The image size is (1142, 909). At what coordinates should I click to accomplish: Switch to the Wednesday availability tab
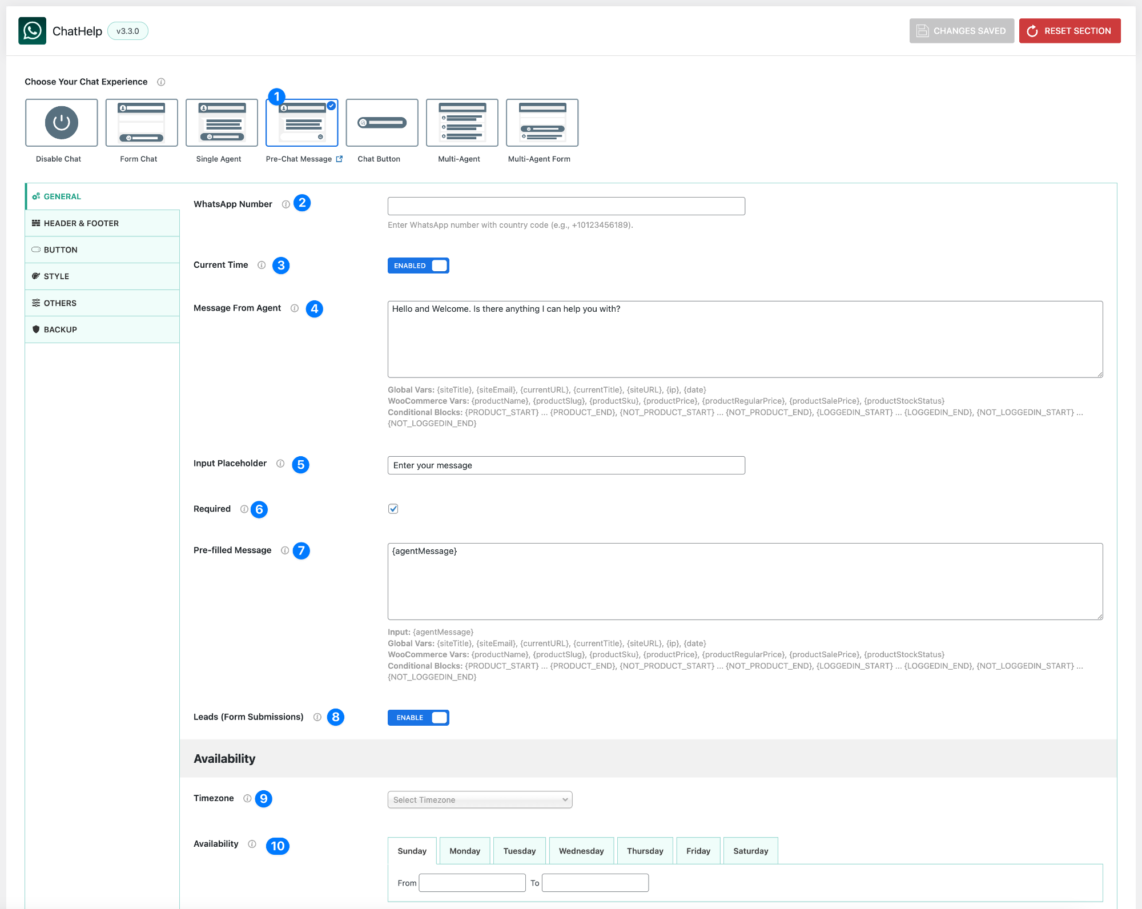pyautogui.click(x=581, y=851)
